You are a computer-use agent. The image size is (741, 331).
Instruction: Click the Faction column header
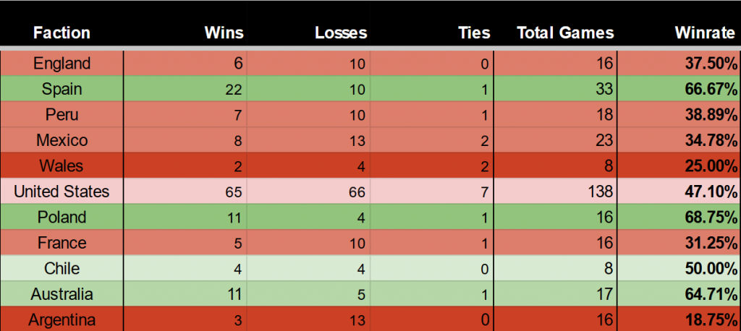(62, 33)
